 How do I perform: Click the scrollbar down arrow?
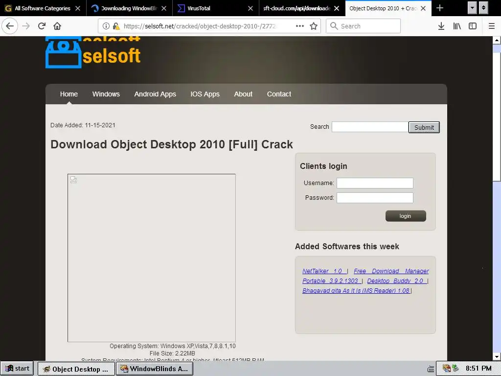pos(497,356)
